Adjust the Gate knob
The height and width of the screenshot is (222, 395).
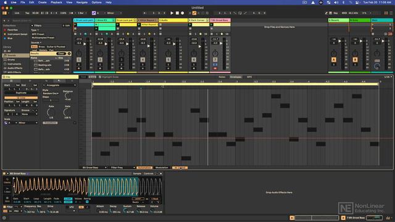[67, 112]
